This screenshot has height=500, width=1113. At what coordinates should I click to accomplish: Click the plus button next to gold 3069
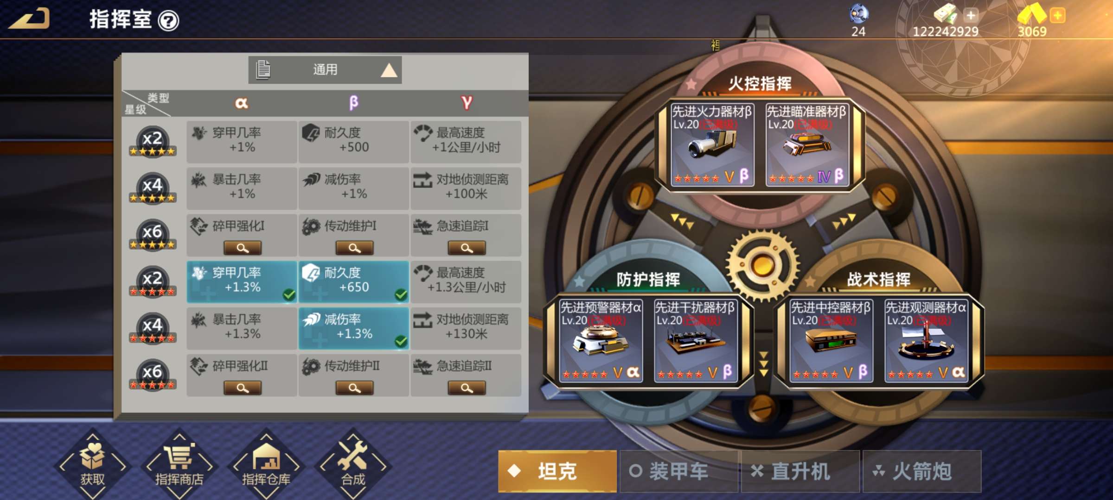1057,15
